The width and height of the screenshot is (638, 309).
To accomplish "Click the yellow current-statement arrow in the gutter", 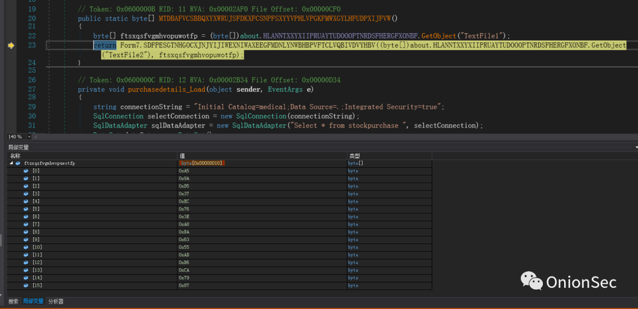I will pos(11,45).
